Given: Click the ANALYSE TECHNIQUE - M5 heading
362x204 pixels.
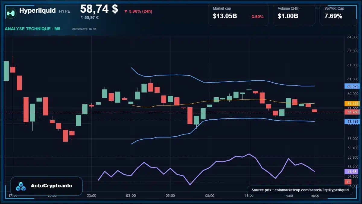Looking at the screenshot, I should tap(33, 29).
